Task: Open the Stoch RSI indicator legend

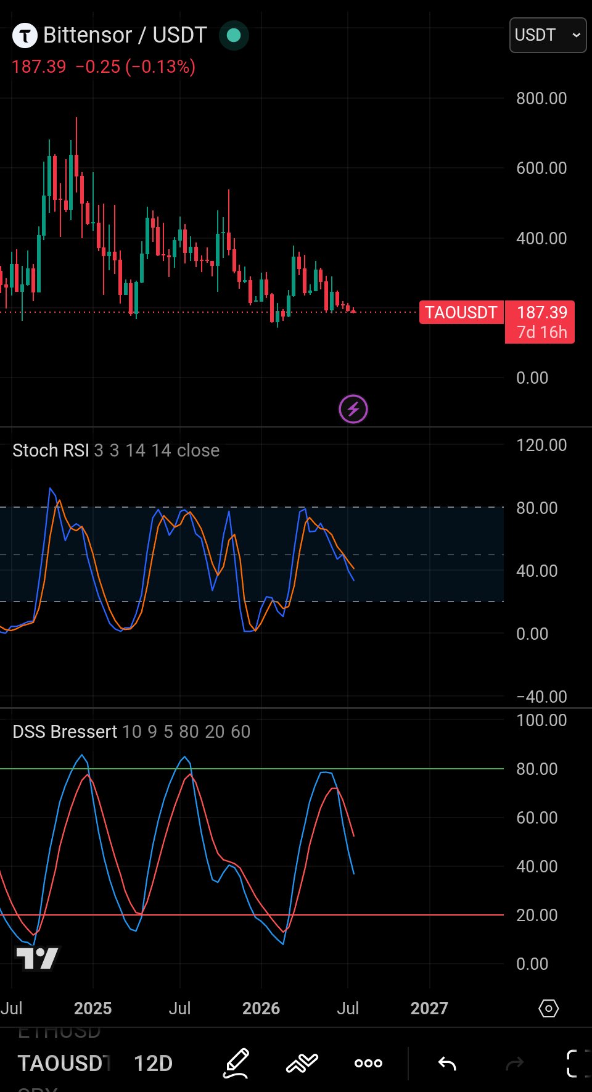Action: [x=116, y=450]
